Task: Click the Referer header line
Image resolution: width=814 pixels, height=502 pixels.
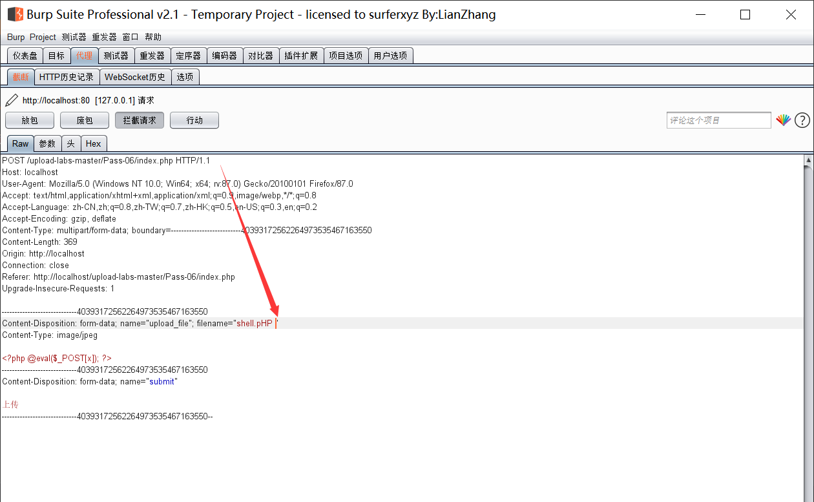Action: pyautogui.click(x=118, y=277)
